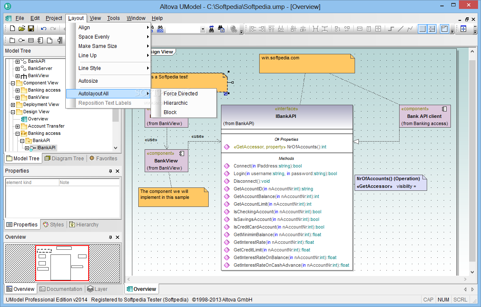The image size is (481, 307).
Task: Make same size both toolbar icon
Action: pos(378,29)
